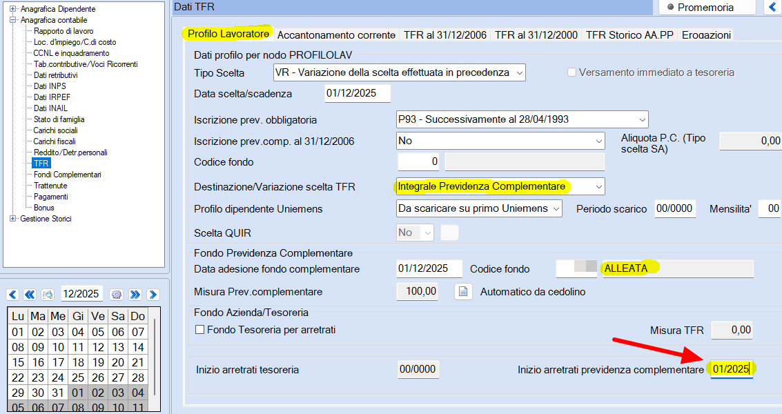782x414 pixels.
Task: Switch to Profilo Lavoratore tab
Action: (x=228, y=33)
